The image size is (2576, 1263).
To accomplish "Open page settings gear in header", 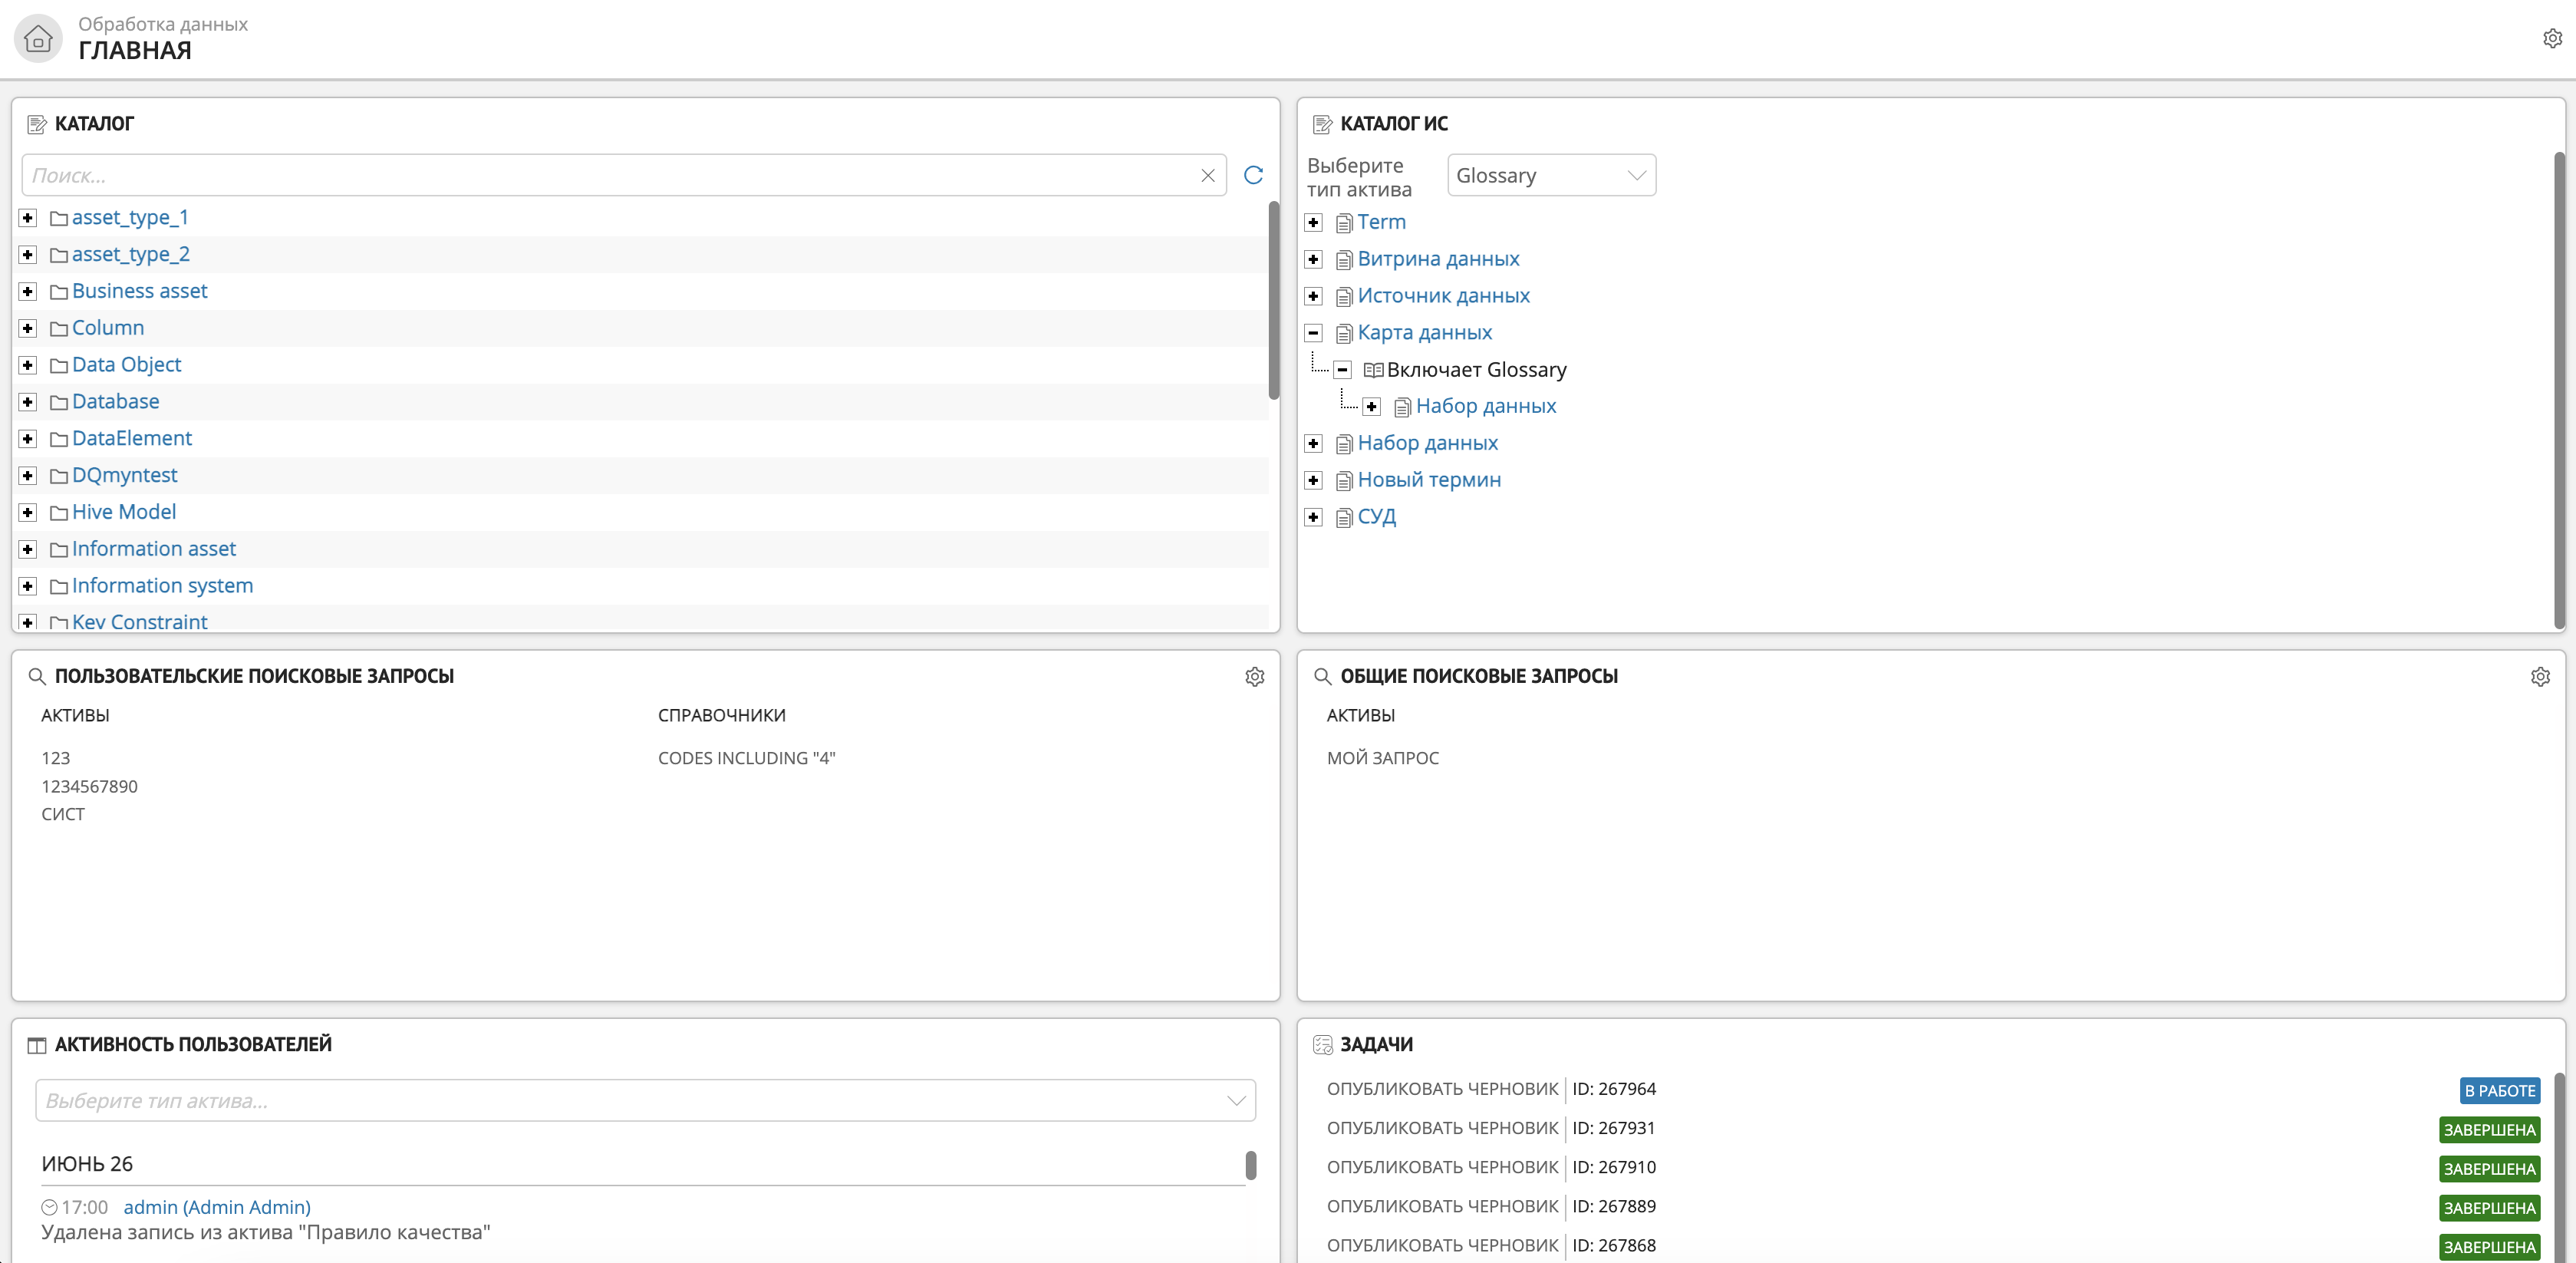I will coord(2552,38).
